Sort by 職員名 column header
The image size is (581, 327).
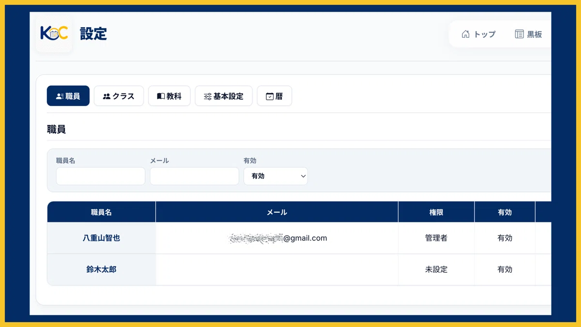[102, 212]
